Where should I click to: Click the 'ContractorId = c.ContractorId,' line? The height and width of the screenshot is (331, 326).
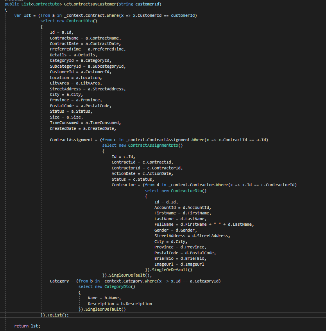(x=147, y=168)
